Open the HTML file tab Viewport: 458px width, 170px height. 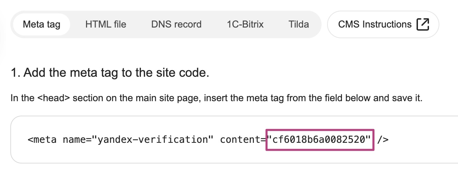pos(106,24)
